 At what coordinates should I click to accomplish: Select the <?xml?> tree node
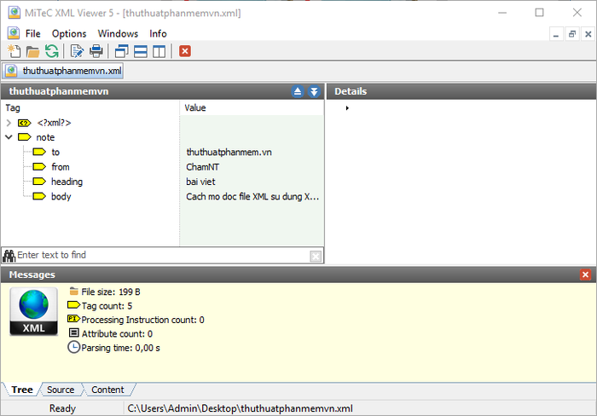pos(54,123)
